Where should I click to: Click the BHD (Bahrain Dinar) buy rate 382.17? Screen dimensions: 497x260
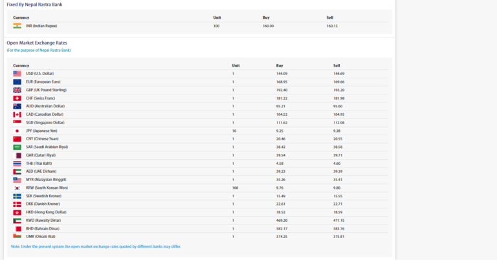pyautogui.click(x=282, y=228)
